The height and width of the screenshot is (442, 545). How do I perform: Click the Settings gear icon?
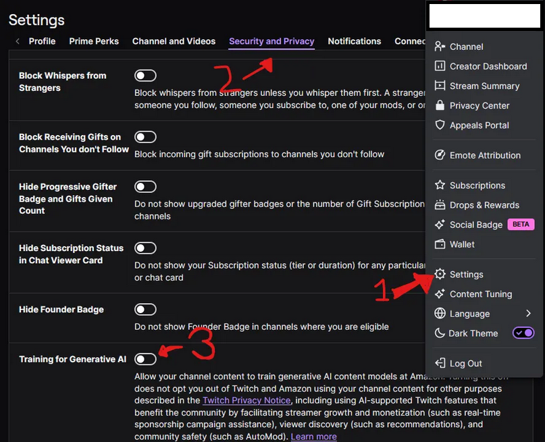440,274
